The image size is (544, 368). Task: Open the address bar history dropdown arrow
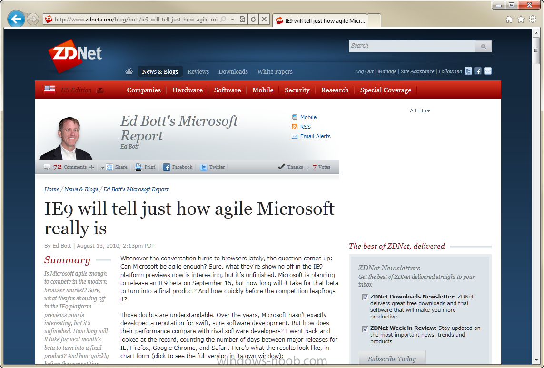(232, 19)
